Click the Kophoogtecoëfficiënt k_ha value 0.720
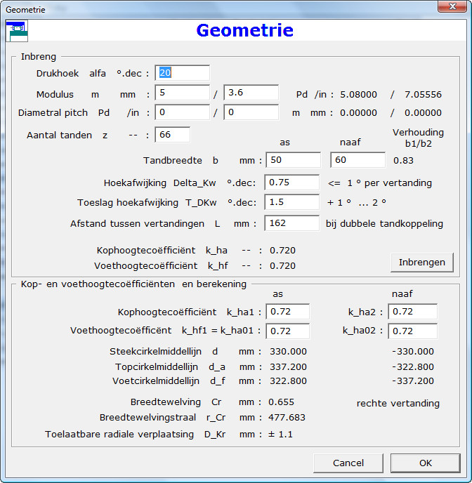472x483 pixels. tap(282, 251)
